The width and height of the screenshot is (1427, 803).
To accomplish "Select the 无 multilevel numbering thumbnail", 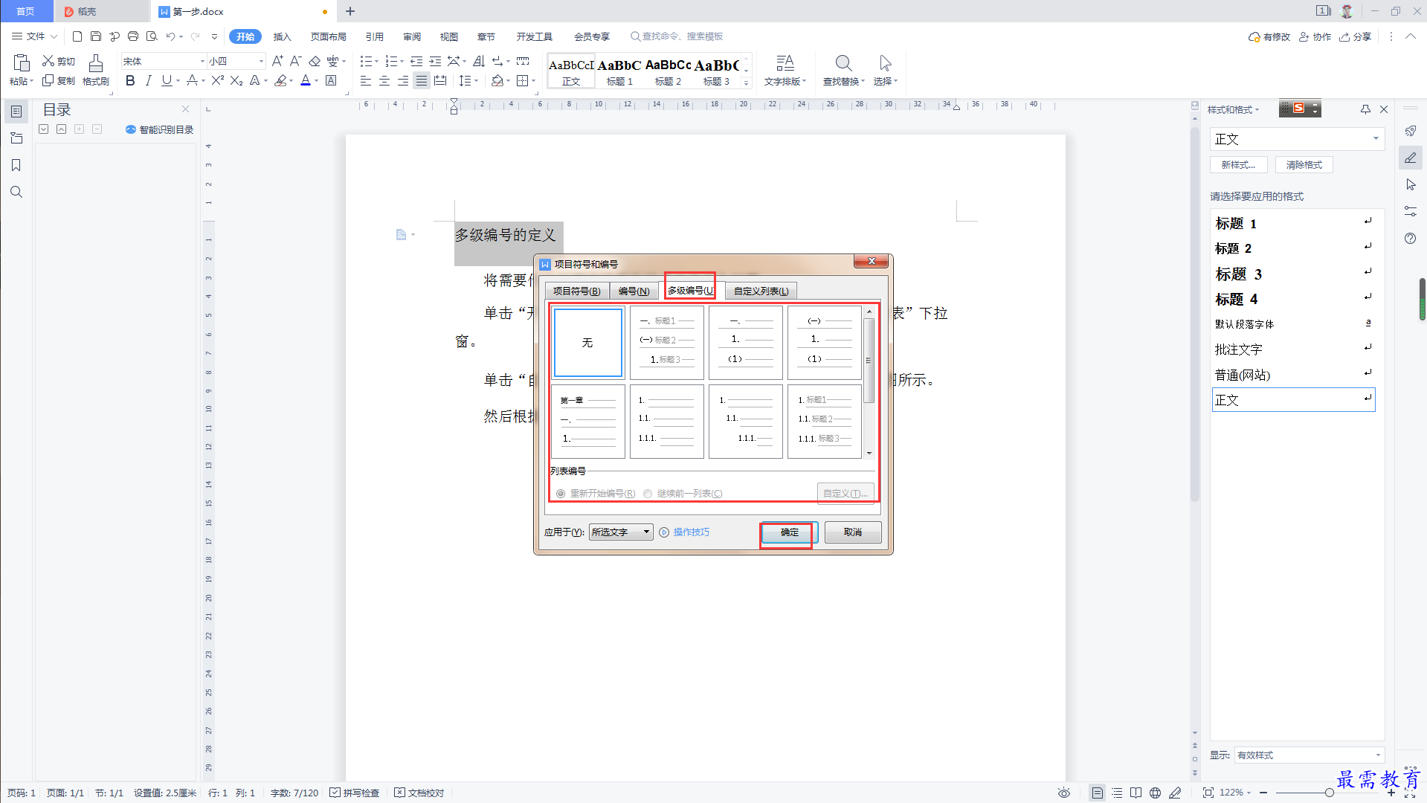I will (x=587, y=343).
